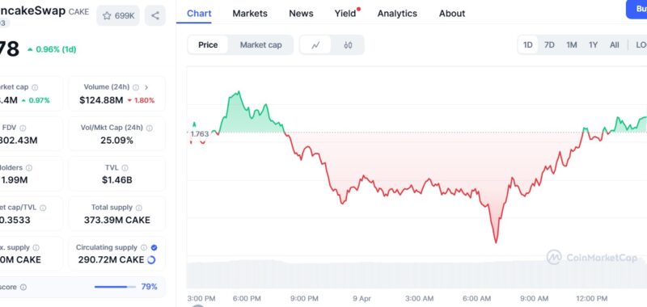Toggle chart to Market cap view
Viewport: 647px width, 307px height.
pos(260,45)
